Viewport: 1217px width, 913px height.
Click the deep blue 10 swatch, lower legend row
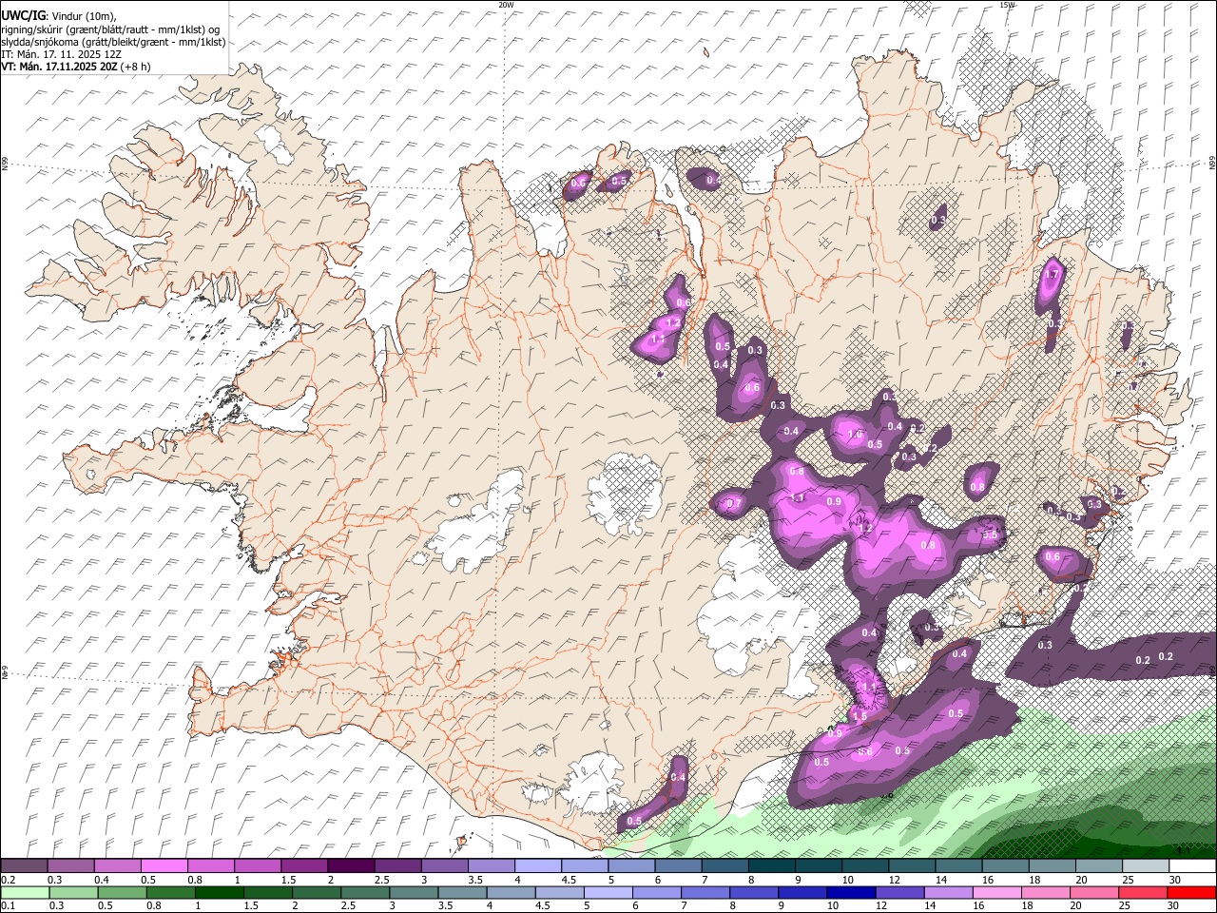click(x=850, y=892)
